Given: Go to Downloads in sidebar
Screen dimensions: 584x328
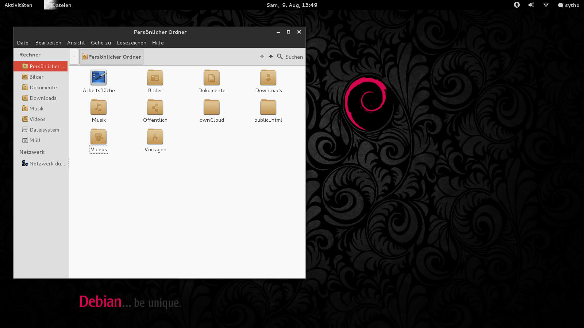Looking at the screenshot, I should (41, 98).
